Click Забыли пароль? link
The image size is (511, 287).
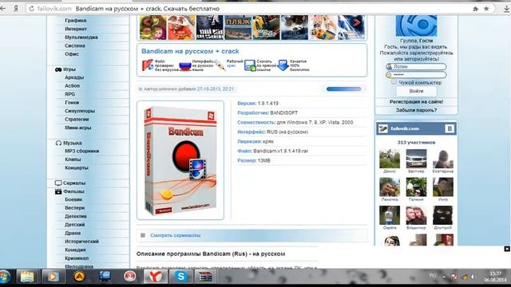pos(416,110)
